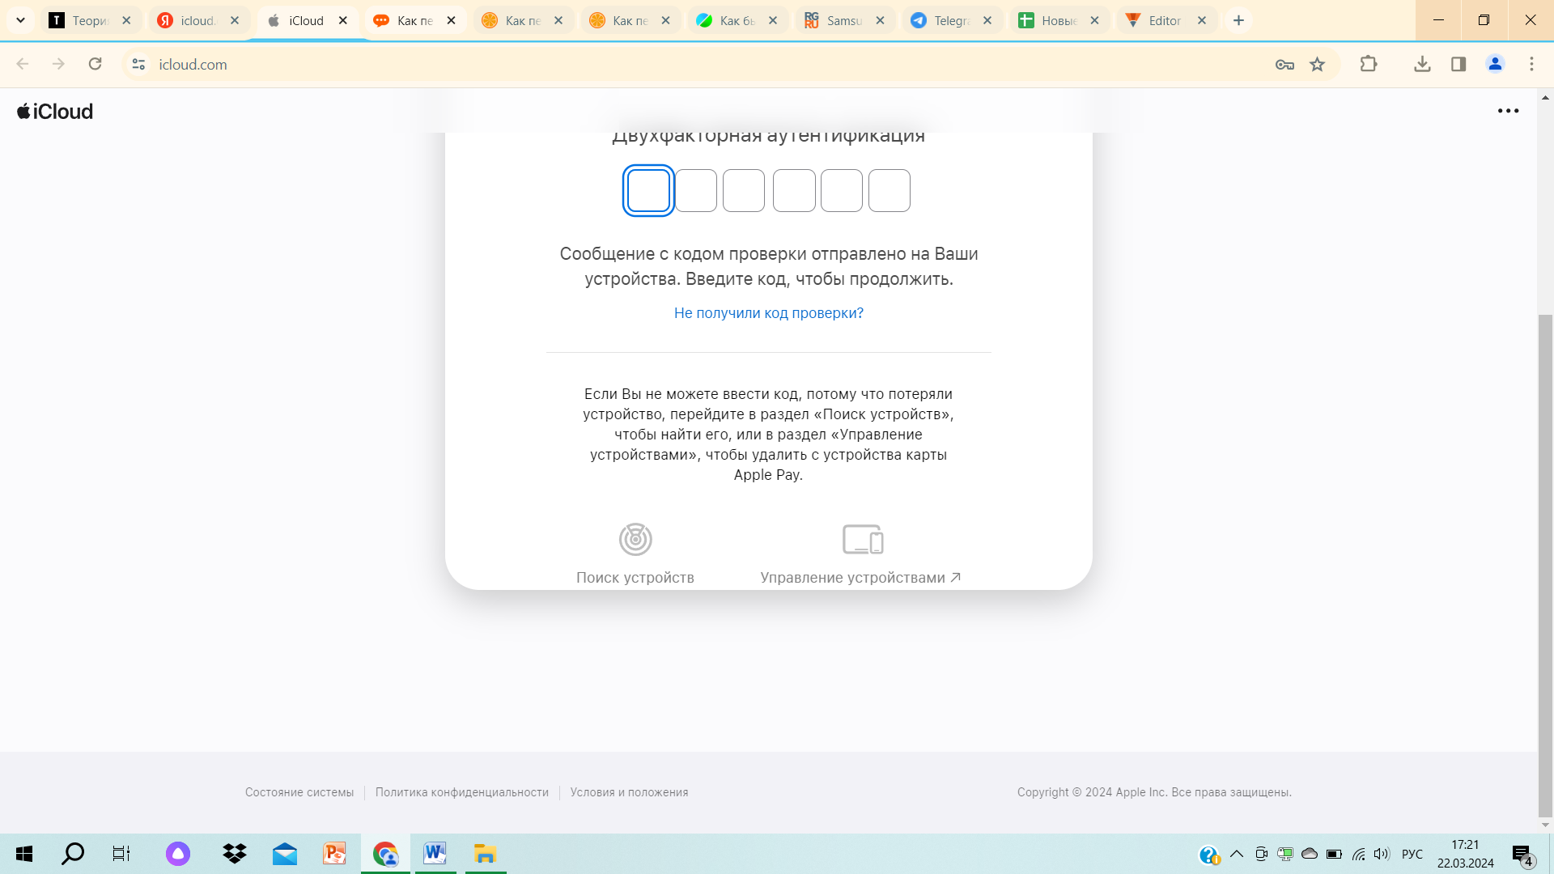Toggle Chrome side panel icon
1554x874 pixels.
[1458, 64]
